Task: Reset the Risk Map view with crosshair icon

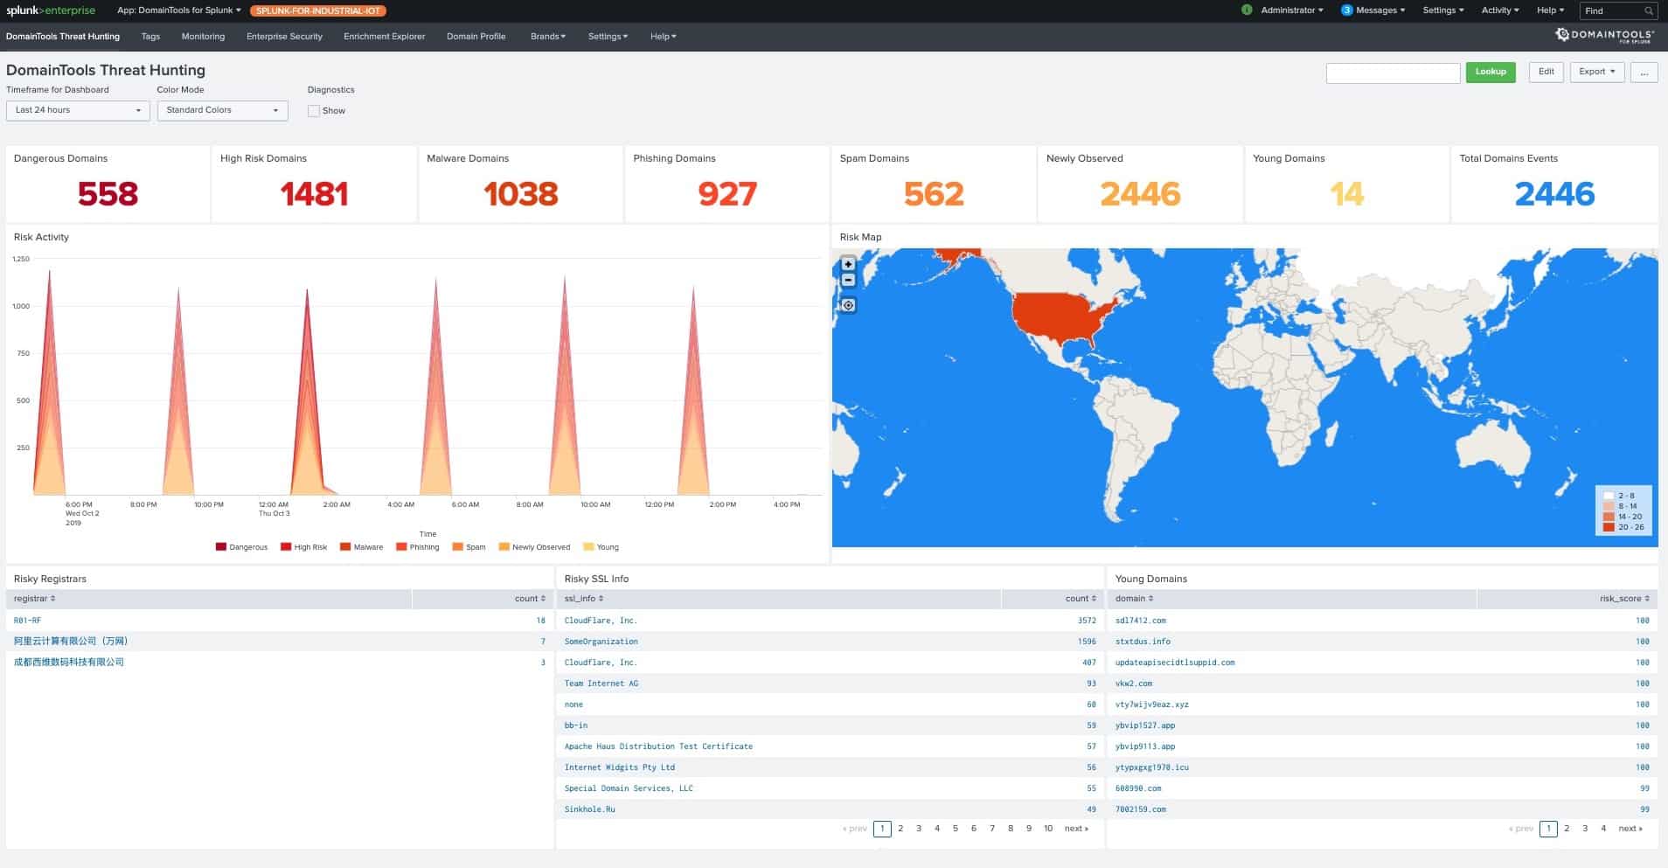Action: (x=846, y=305)
